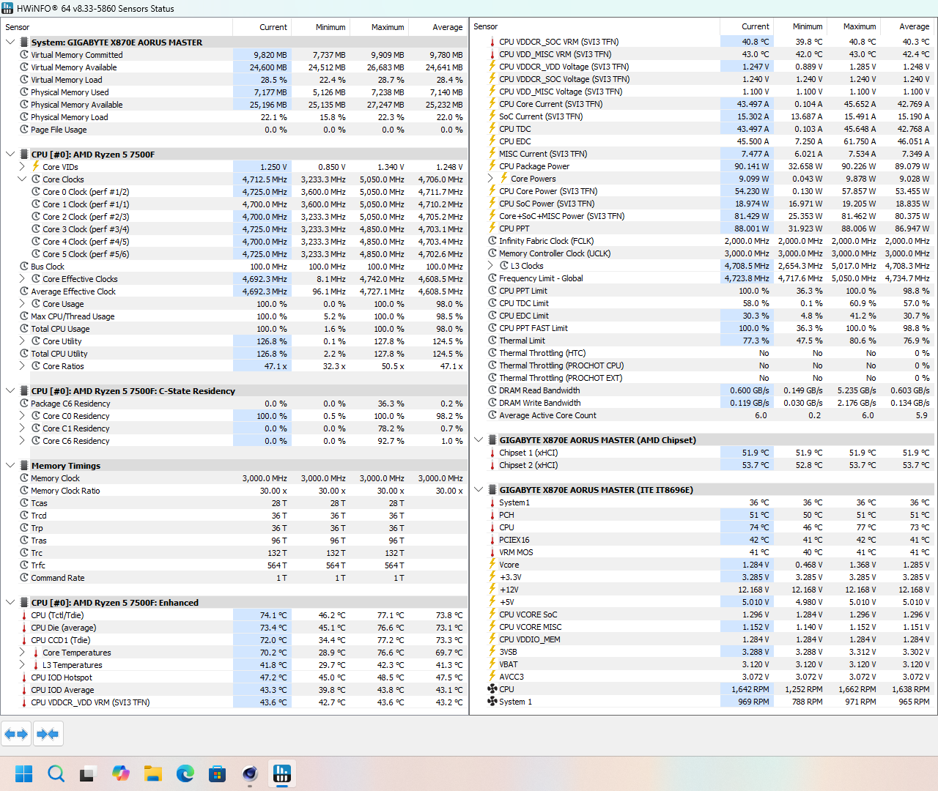
Task: Click the dark sphere app icon in taskbar
Action: click(250, 773)
